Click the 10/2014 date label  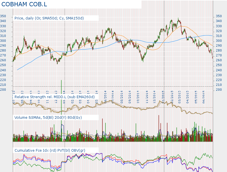point(138,97)
